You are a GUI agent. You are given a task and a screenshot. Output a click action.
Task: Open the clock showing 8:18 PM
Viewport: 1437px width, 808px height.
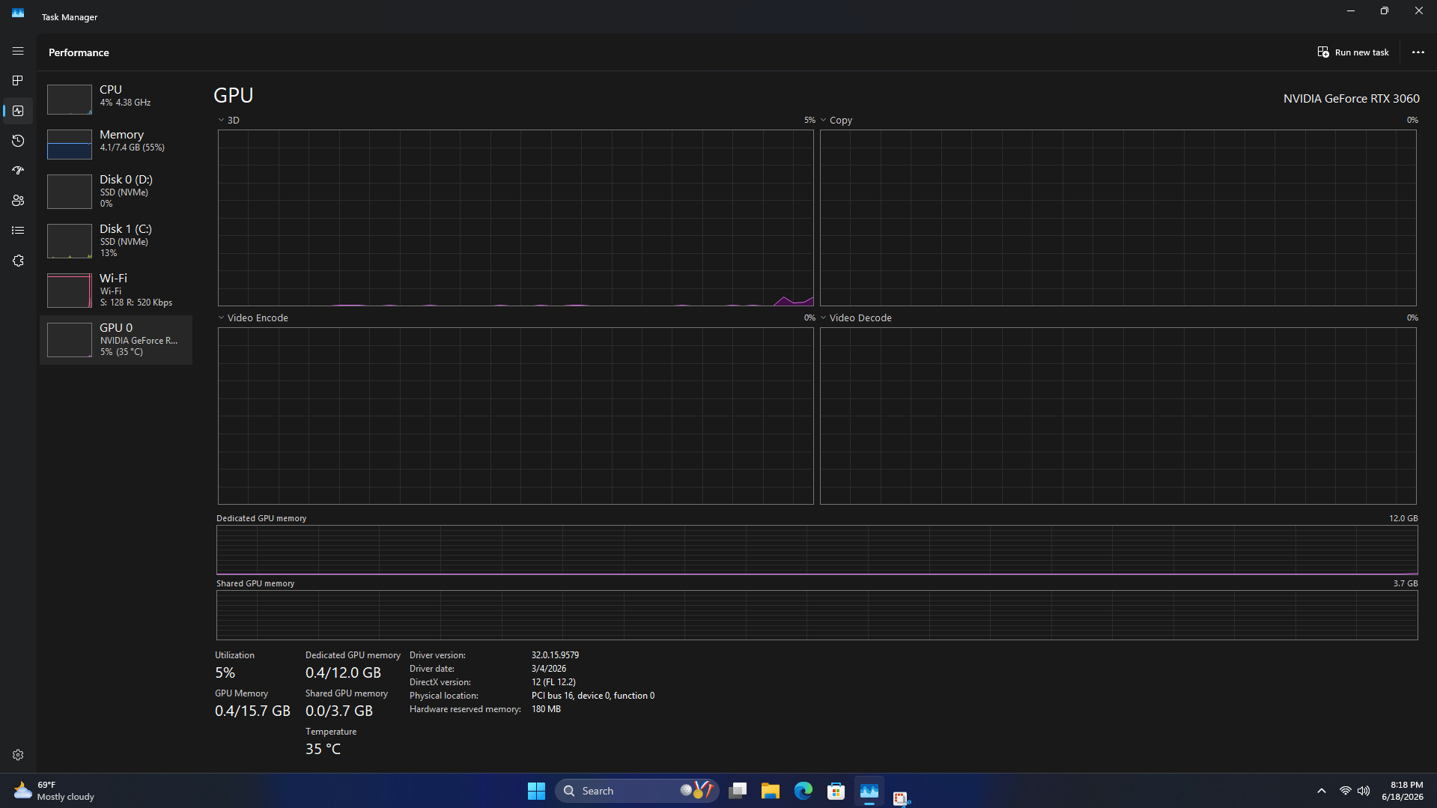click(x=1403, y=791)
